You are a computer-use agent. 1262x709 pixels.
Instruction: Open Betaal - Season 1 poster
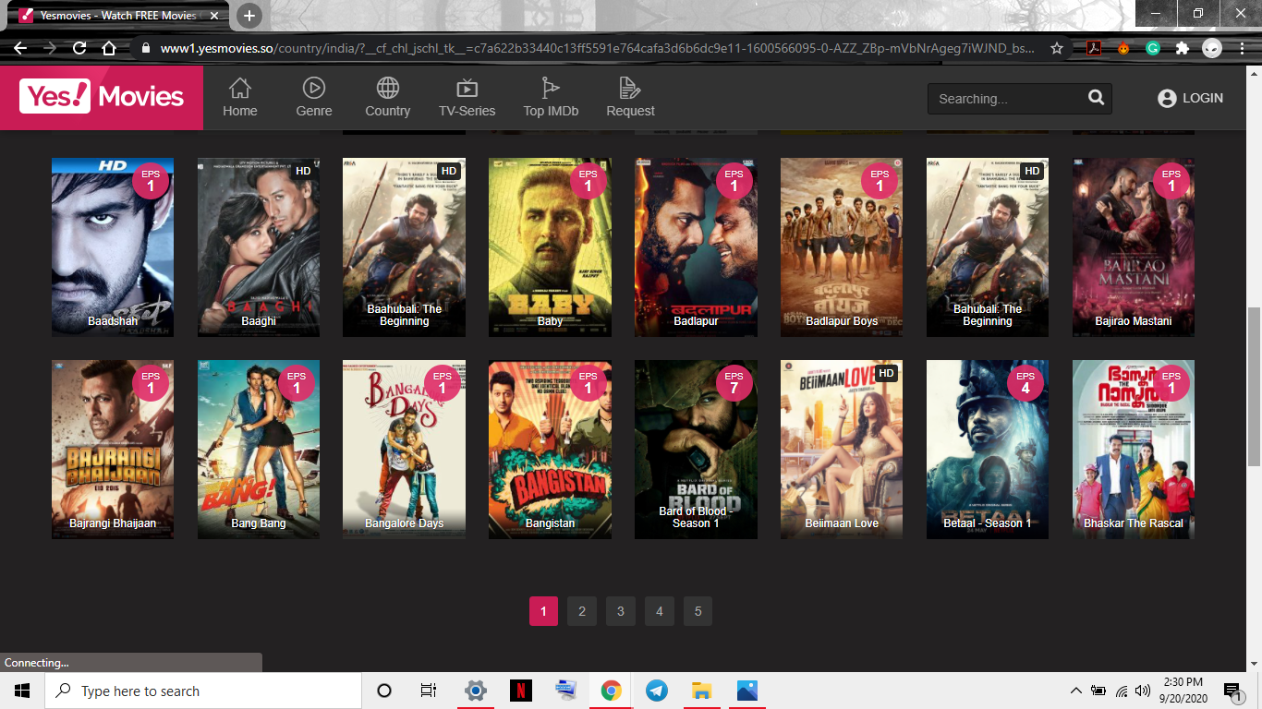point(988,450)
